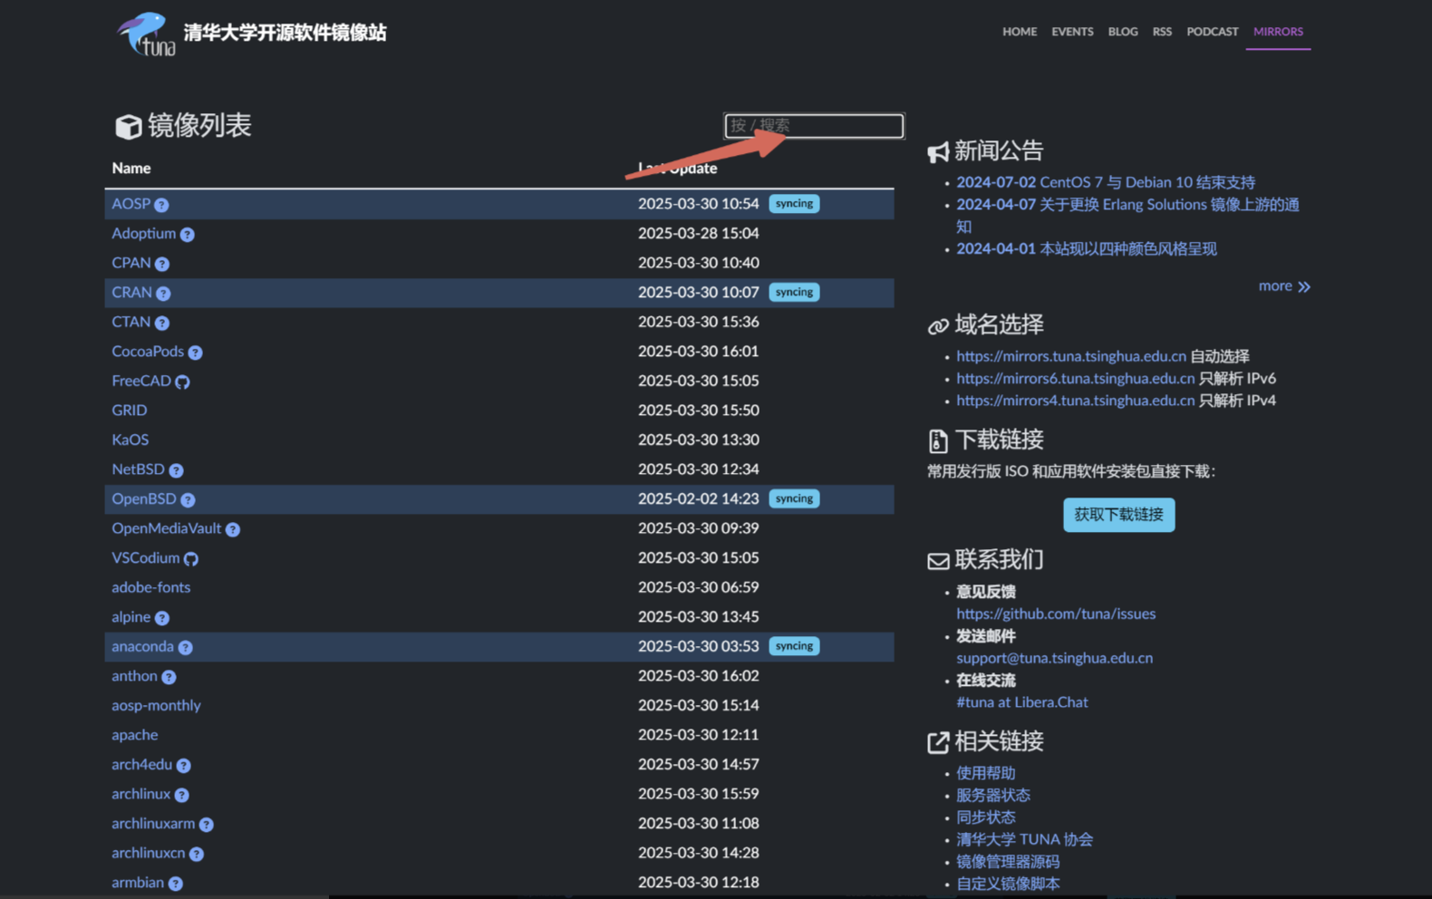Open the 自定义镜像脚本 link
This screenshot has width=1432, height=899.
click(1007, 884)
